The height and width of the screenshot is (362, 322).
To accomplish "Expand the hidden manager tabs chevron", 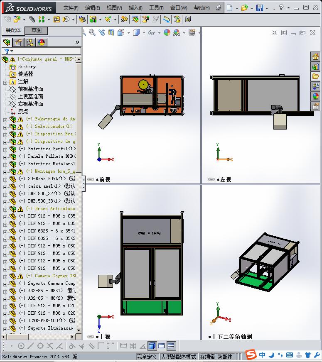I will tap(77, 42).
